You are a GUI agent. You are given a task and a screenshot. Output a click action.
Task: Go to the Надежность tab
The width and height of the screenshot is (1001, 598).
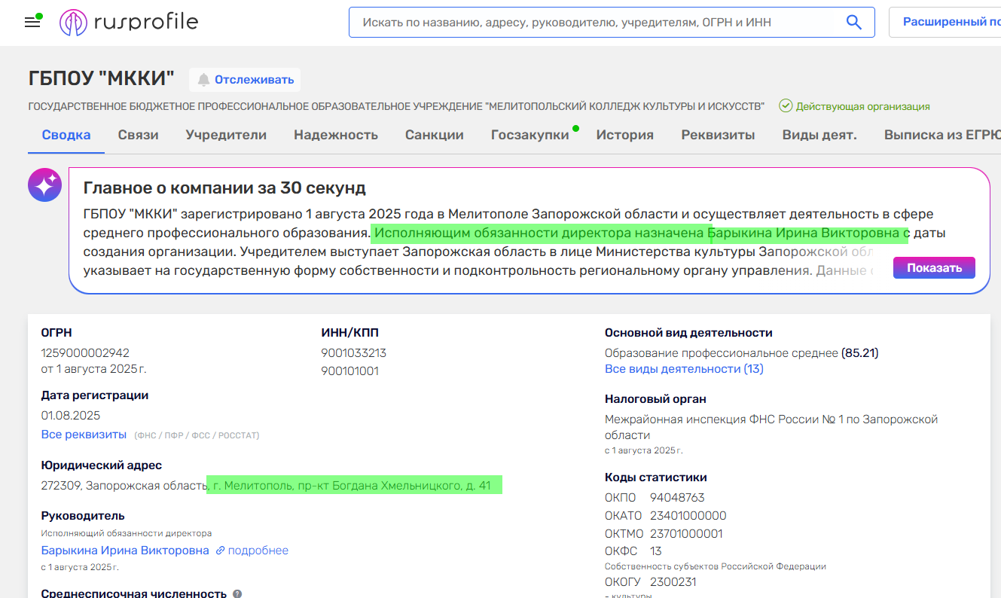[336, 136]
